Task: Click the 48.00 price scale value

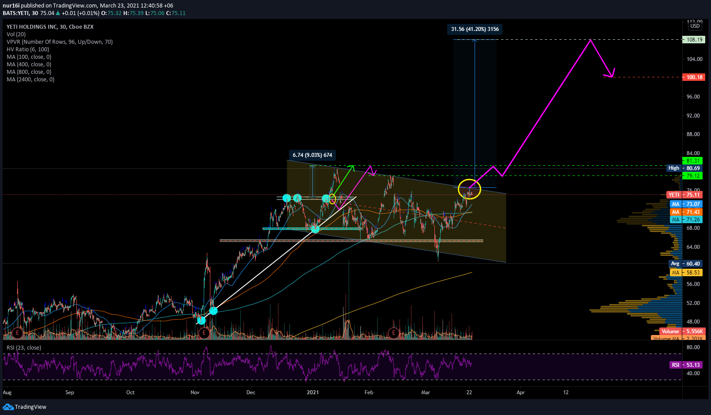Action: click(x=693, y=322)
